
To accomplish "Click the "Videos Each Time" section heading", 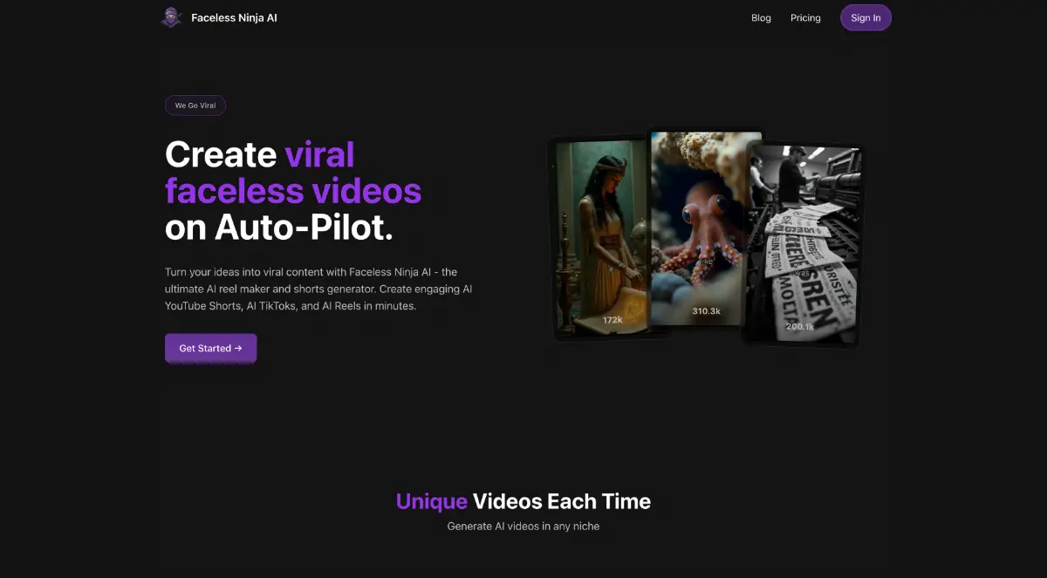I will pos(561,501).
